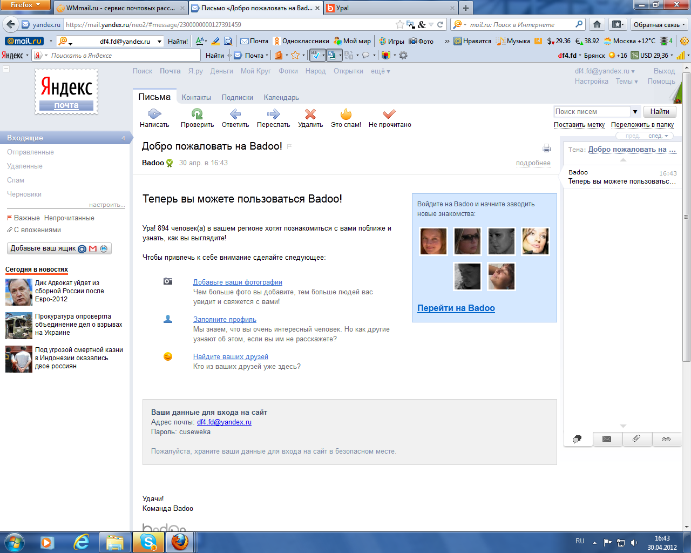Click the first Badoo profile photo thumbnail
The image size is (691, 553).
coord(433,241)
